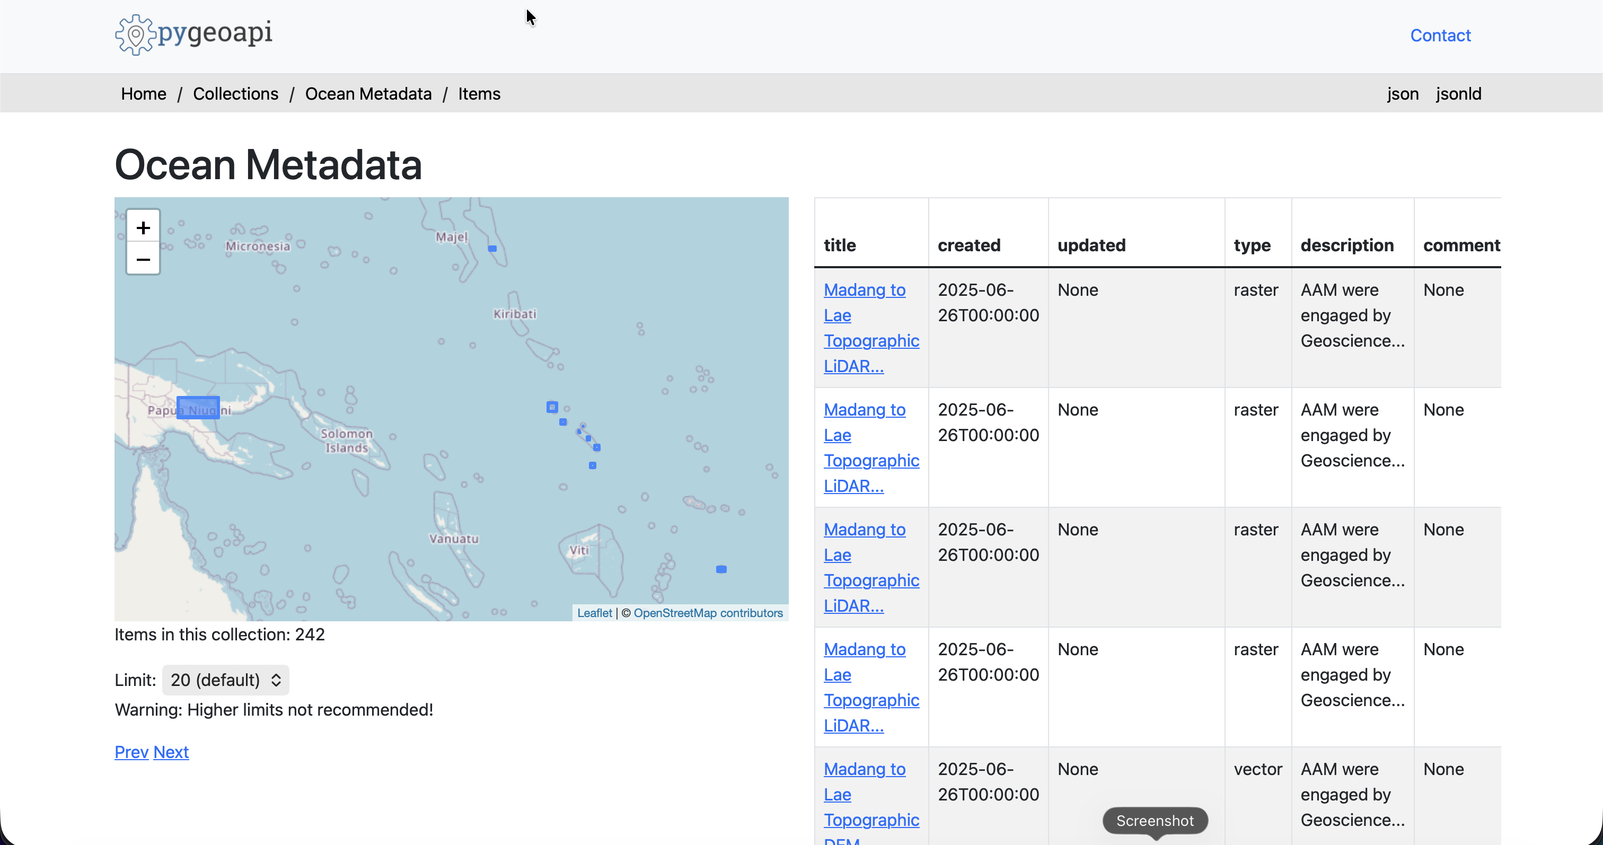View page as jsonld
This screenshot has height=845, width=1603.
(1458, 93)
